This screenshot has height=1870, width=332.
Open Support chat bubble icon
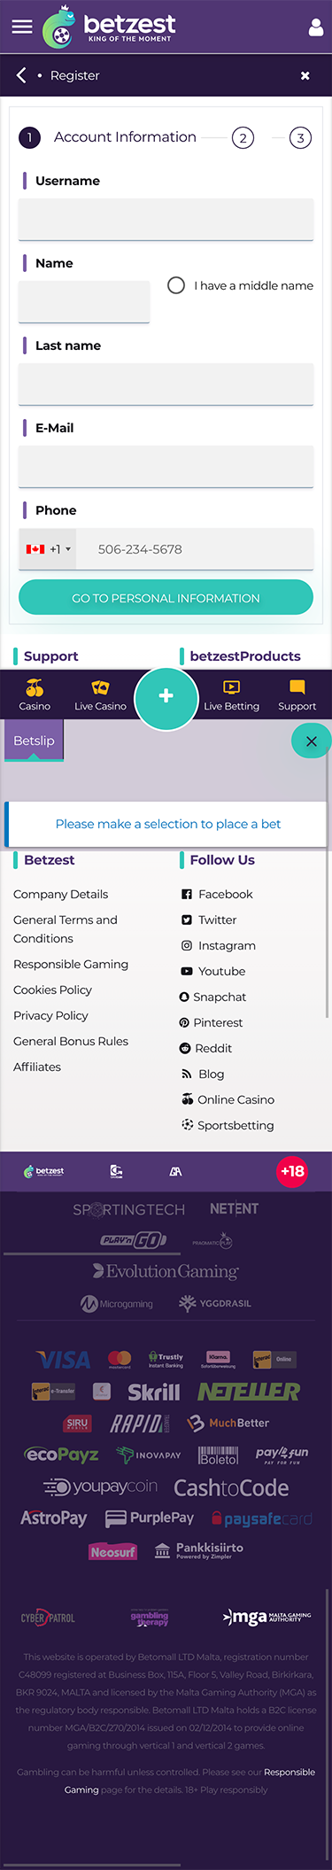tap(297, 687)
